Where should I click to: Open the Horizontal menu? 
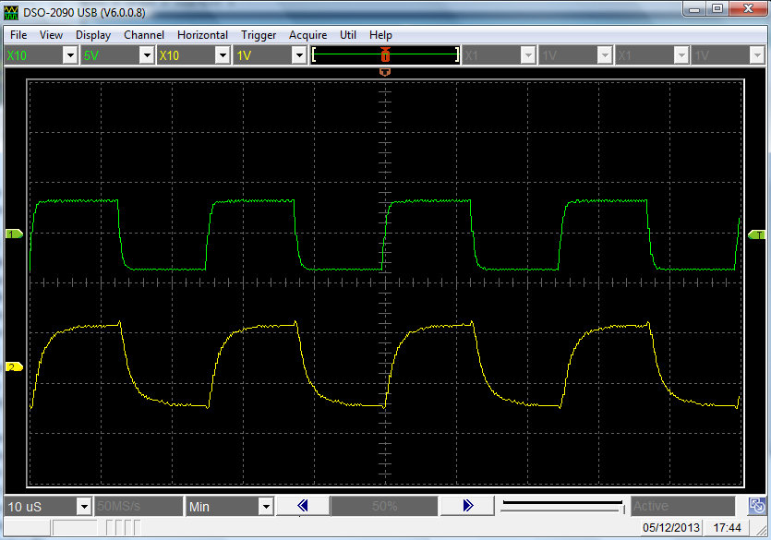202,35
